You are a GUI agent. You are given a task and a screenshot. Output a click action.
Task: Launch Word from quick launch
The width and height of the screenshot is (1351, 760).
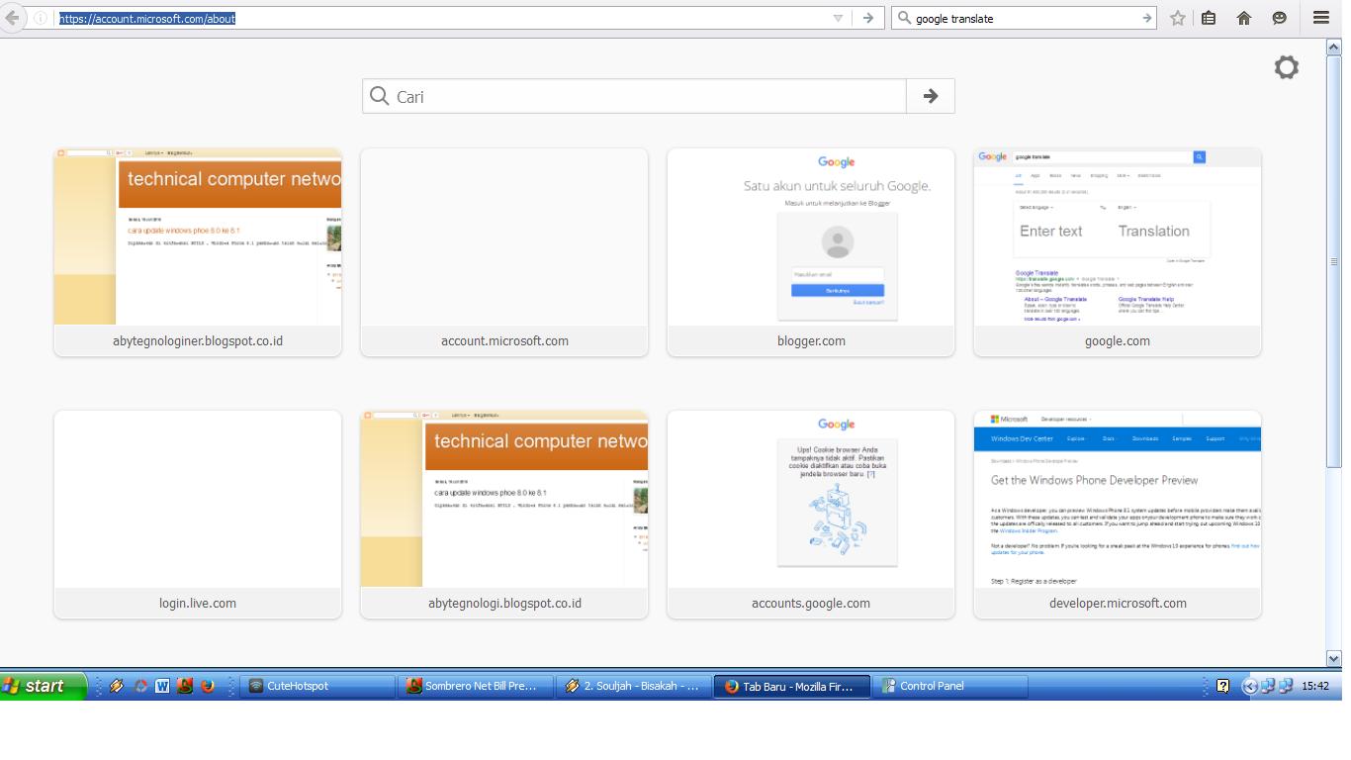(x=162, y=686)
